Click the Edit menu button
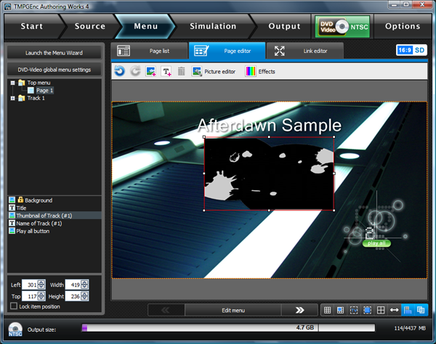The height and width of the screenshot is (344, 436). pyautogui.click(x=233, y=310)
